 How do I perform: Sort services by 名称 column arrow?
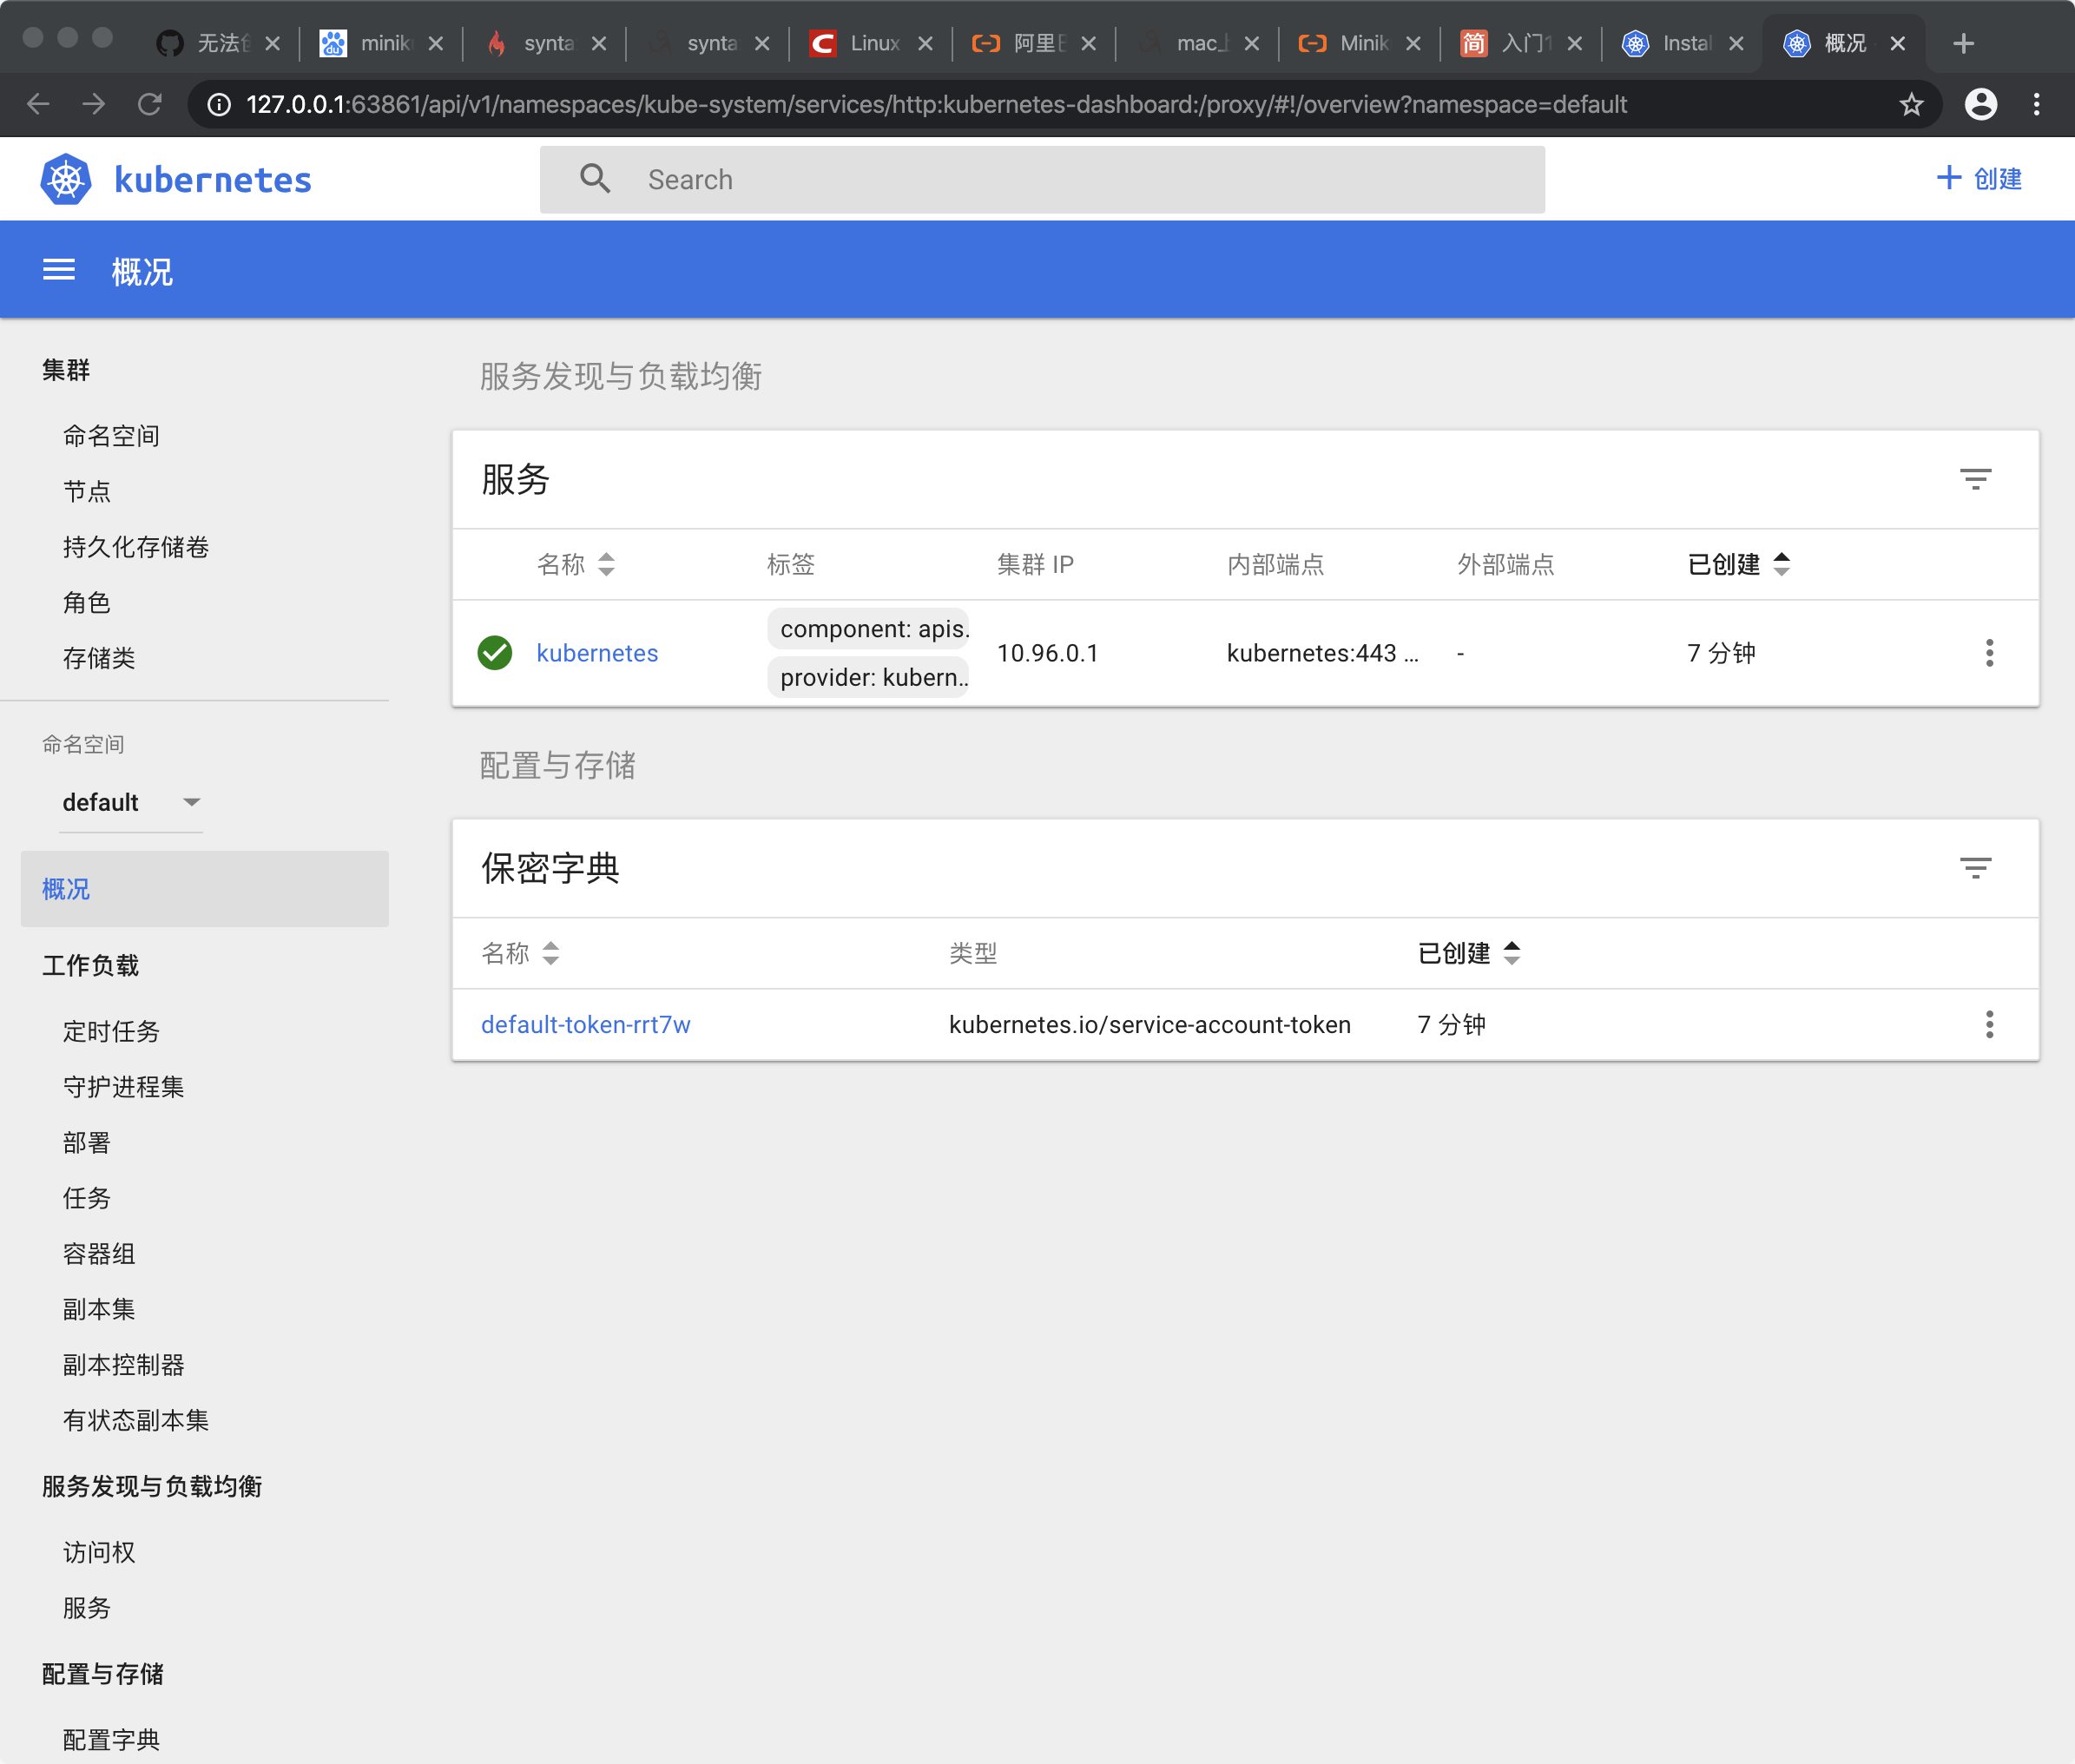point(606,564)
